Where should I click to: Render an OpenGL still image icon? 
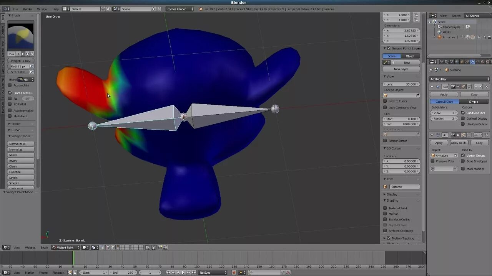(160, 248)
